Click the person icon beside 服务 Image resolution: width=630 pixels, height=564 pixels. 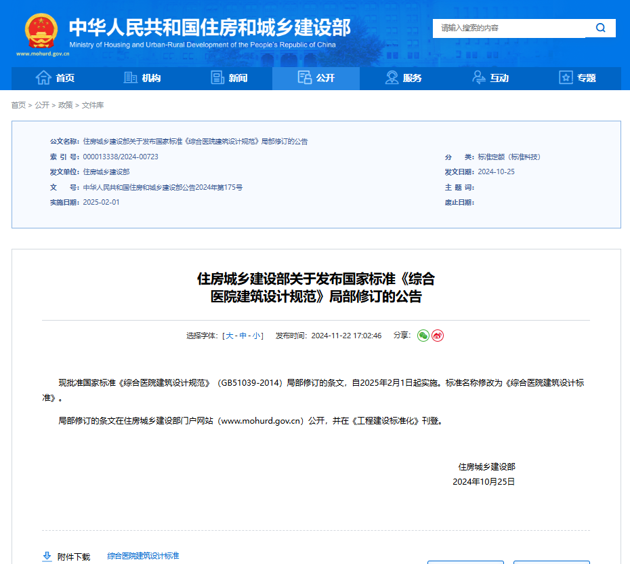tap(392, 77)
